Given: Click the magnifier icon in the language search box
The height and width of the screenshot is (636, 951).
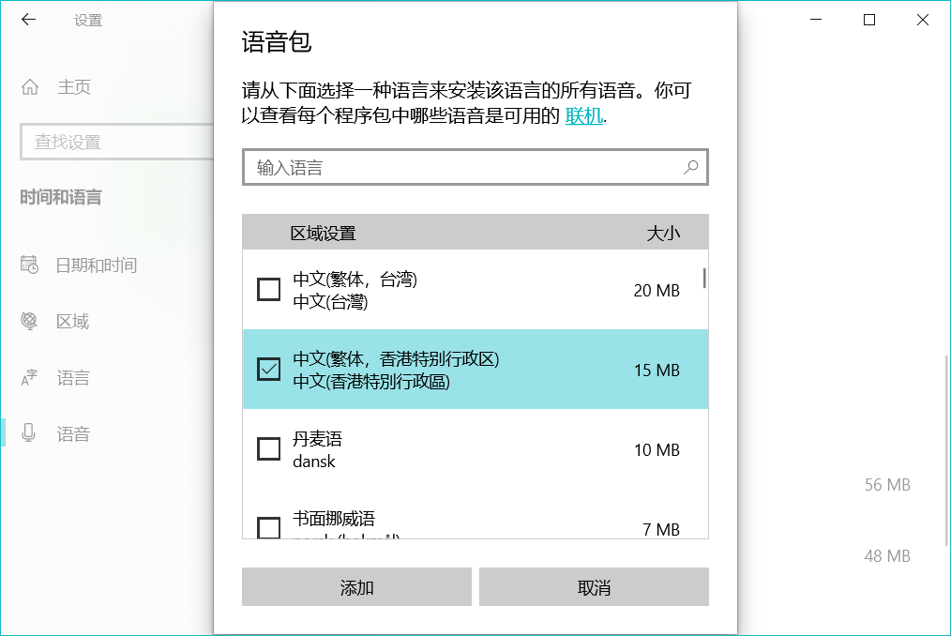Looking at the screenshot, I should point(691,167).
